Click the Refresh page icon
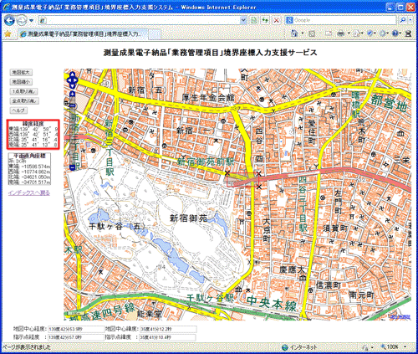Viewport: 418px width, 354px height. tap(265, 20)
